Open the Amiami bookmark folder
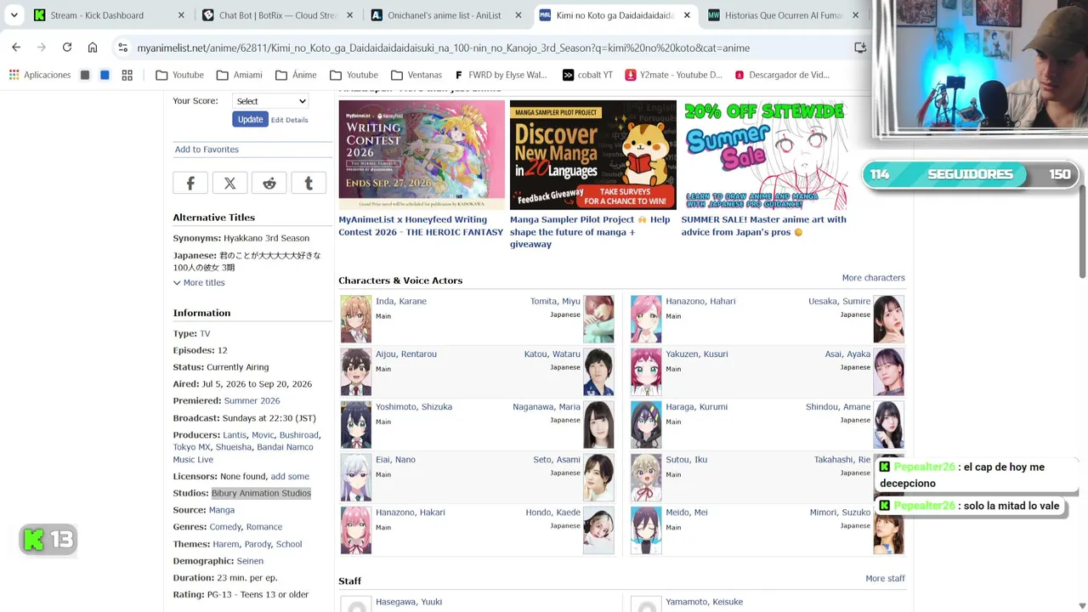The width and height of the screenshot is (1088, 612). [x=239, y=75]
